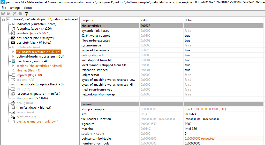Follow the sections > count link
265x145 pixels.
click(93, 134)
